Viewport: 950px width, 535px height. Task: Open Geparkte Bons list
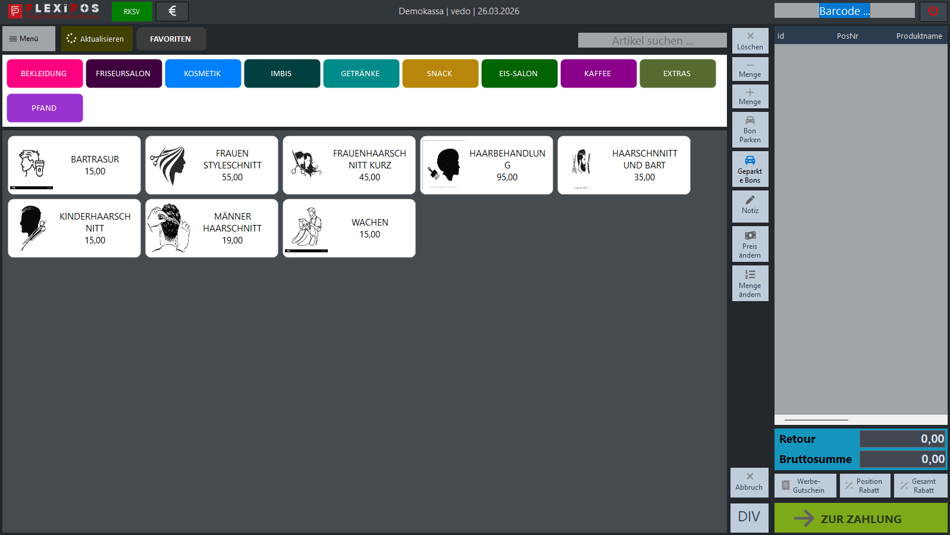click(x=750, y=169)
